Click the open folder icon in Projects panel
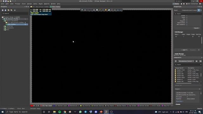The image size is (203, 114). [9, 10]
